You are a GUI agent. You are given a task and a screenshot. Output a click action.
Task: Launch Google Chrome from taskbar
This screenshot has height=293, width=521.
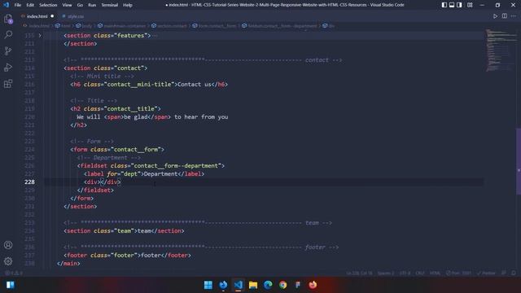pyautogui.click(x=282, y=285)
